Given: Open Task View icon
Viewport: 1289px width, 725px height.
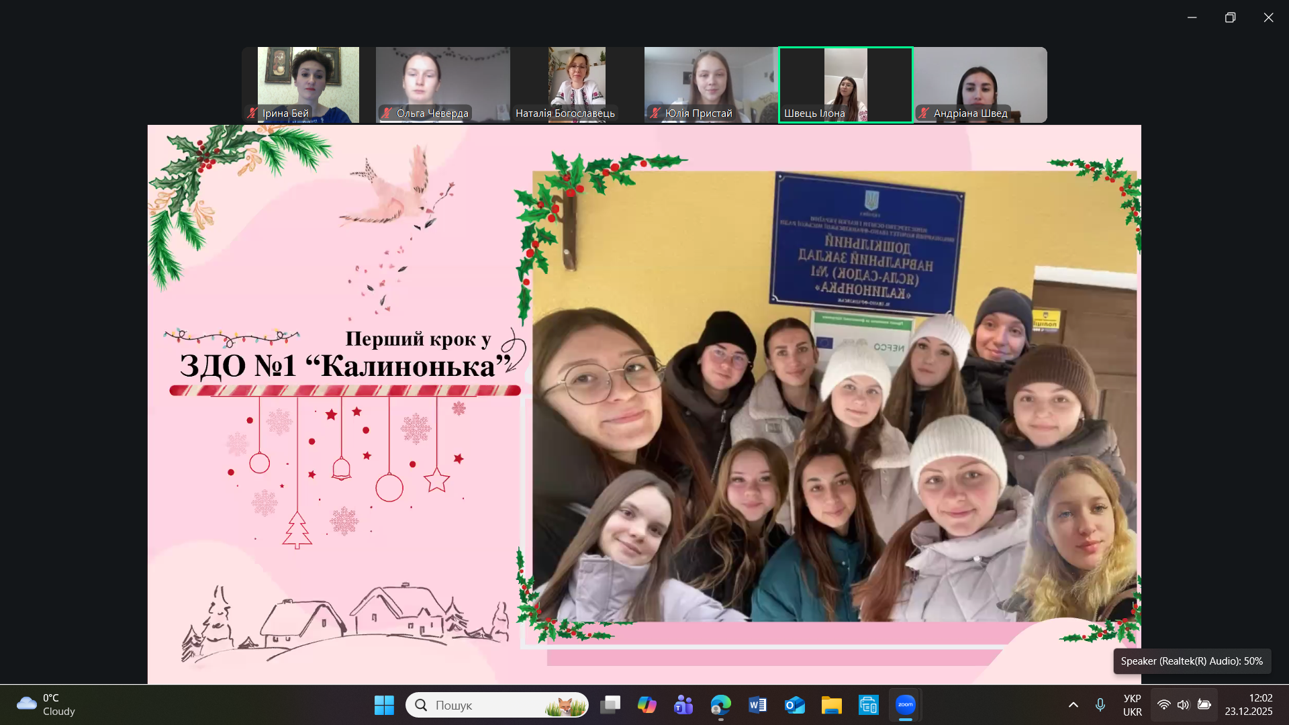Looking at the screenshot, I should click(610, 705).
